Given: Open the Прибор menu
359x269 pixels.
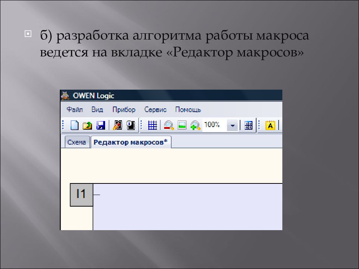Looking at the screenshot, I should (124, 110).
